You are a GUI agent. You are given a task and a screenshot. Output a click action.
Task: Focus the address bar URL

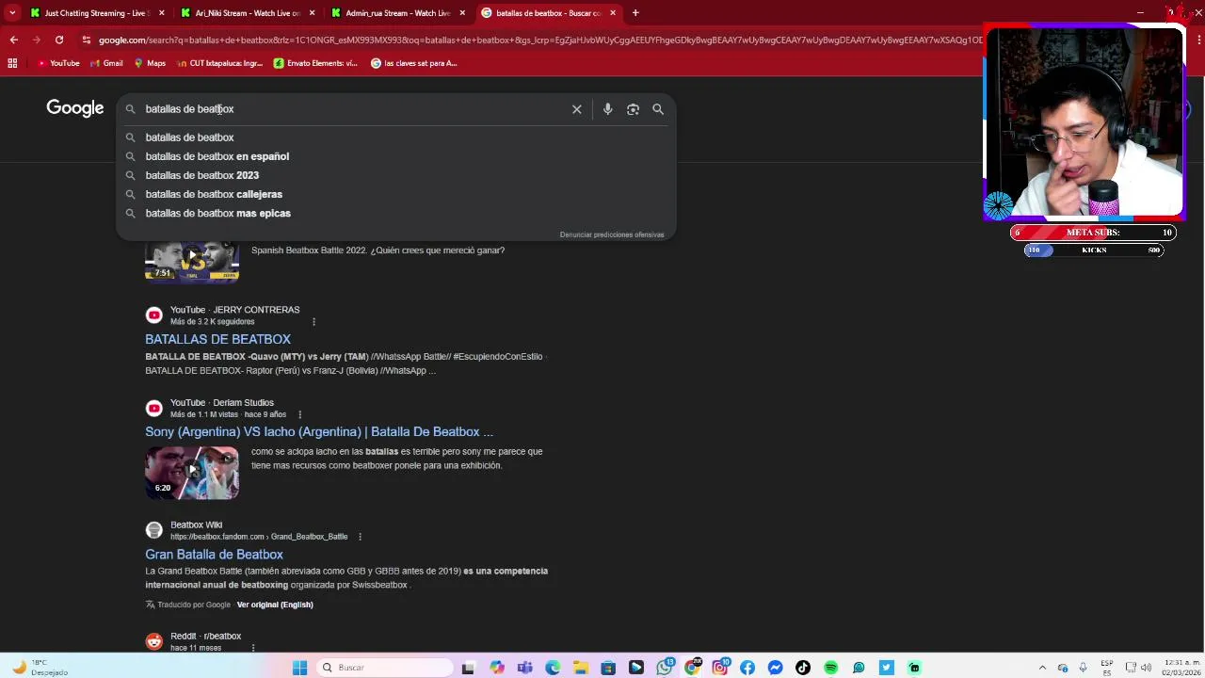(x=538, y=40)
